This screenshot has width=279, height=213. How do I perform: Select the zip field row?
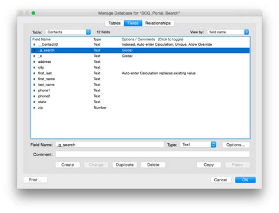(140, 107)
